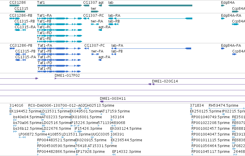Select the twr-PA protein

point(95,54)
